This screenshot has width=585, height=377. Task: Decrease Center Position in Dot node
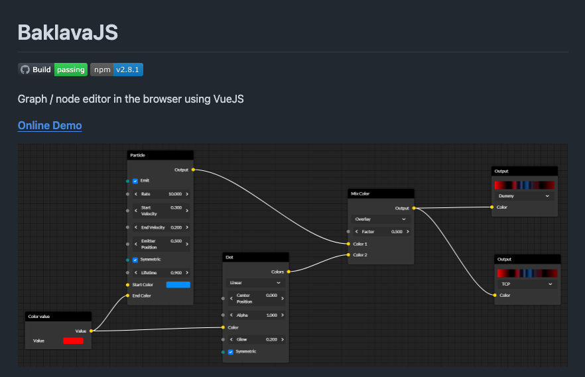[231, 298]
